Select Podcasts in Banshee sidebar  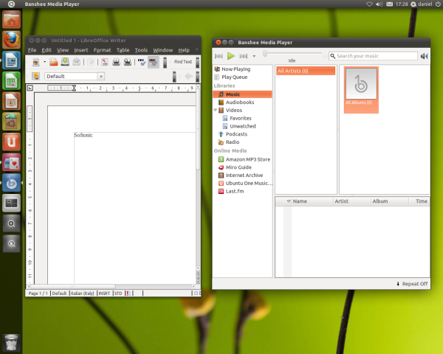[236, 134]
